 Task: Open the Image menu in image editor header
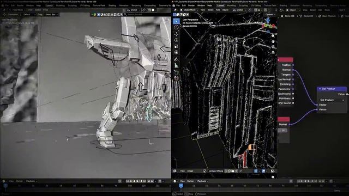(x=190, y=171)
